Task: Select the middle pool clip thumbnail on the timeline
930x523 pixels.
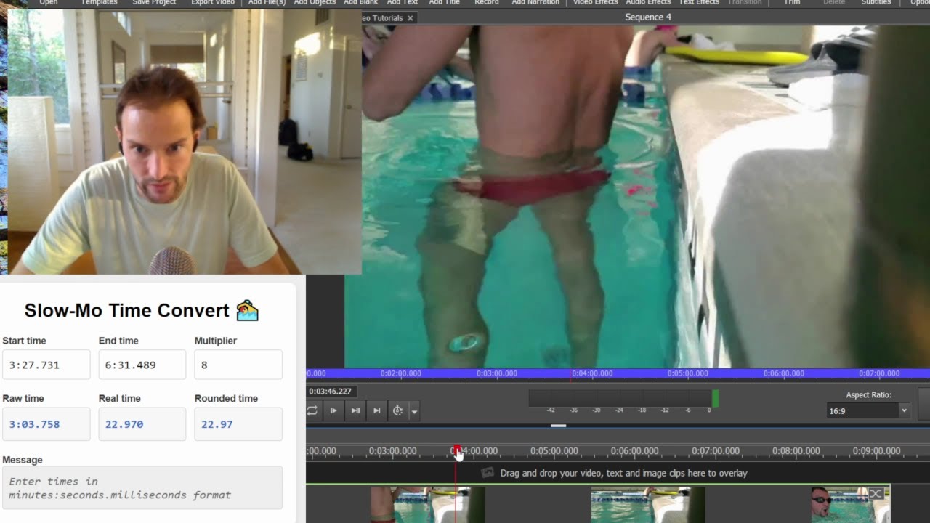Action: click(648, 505)
